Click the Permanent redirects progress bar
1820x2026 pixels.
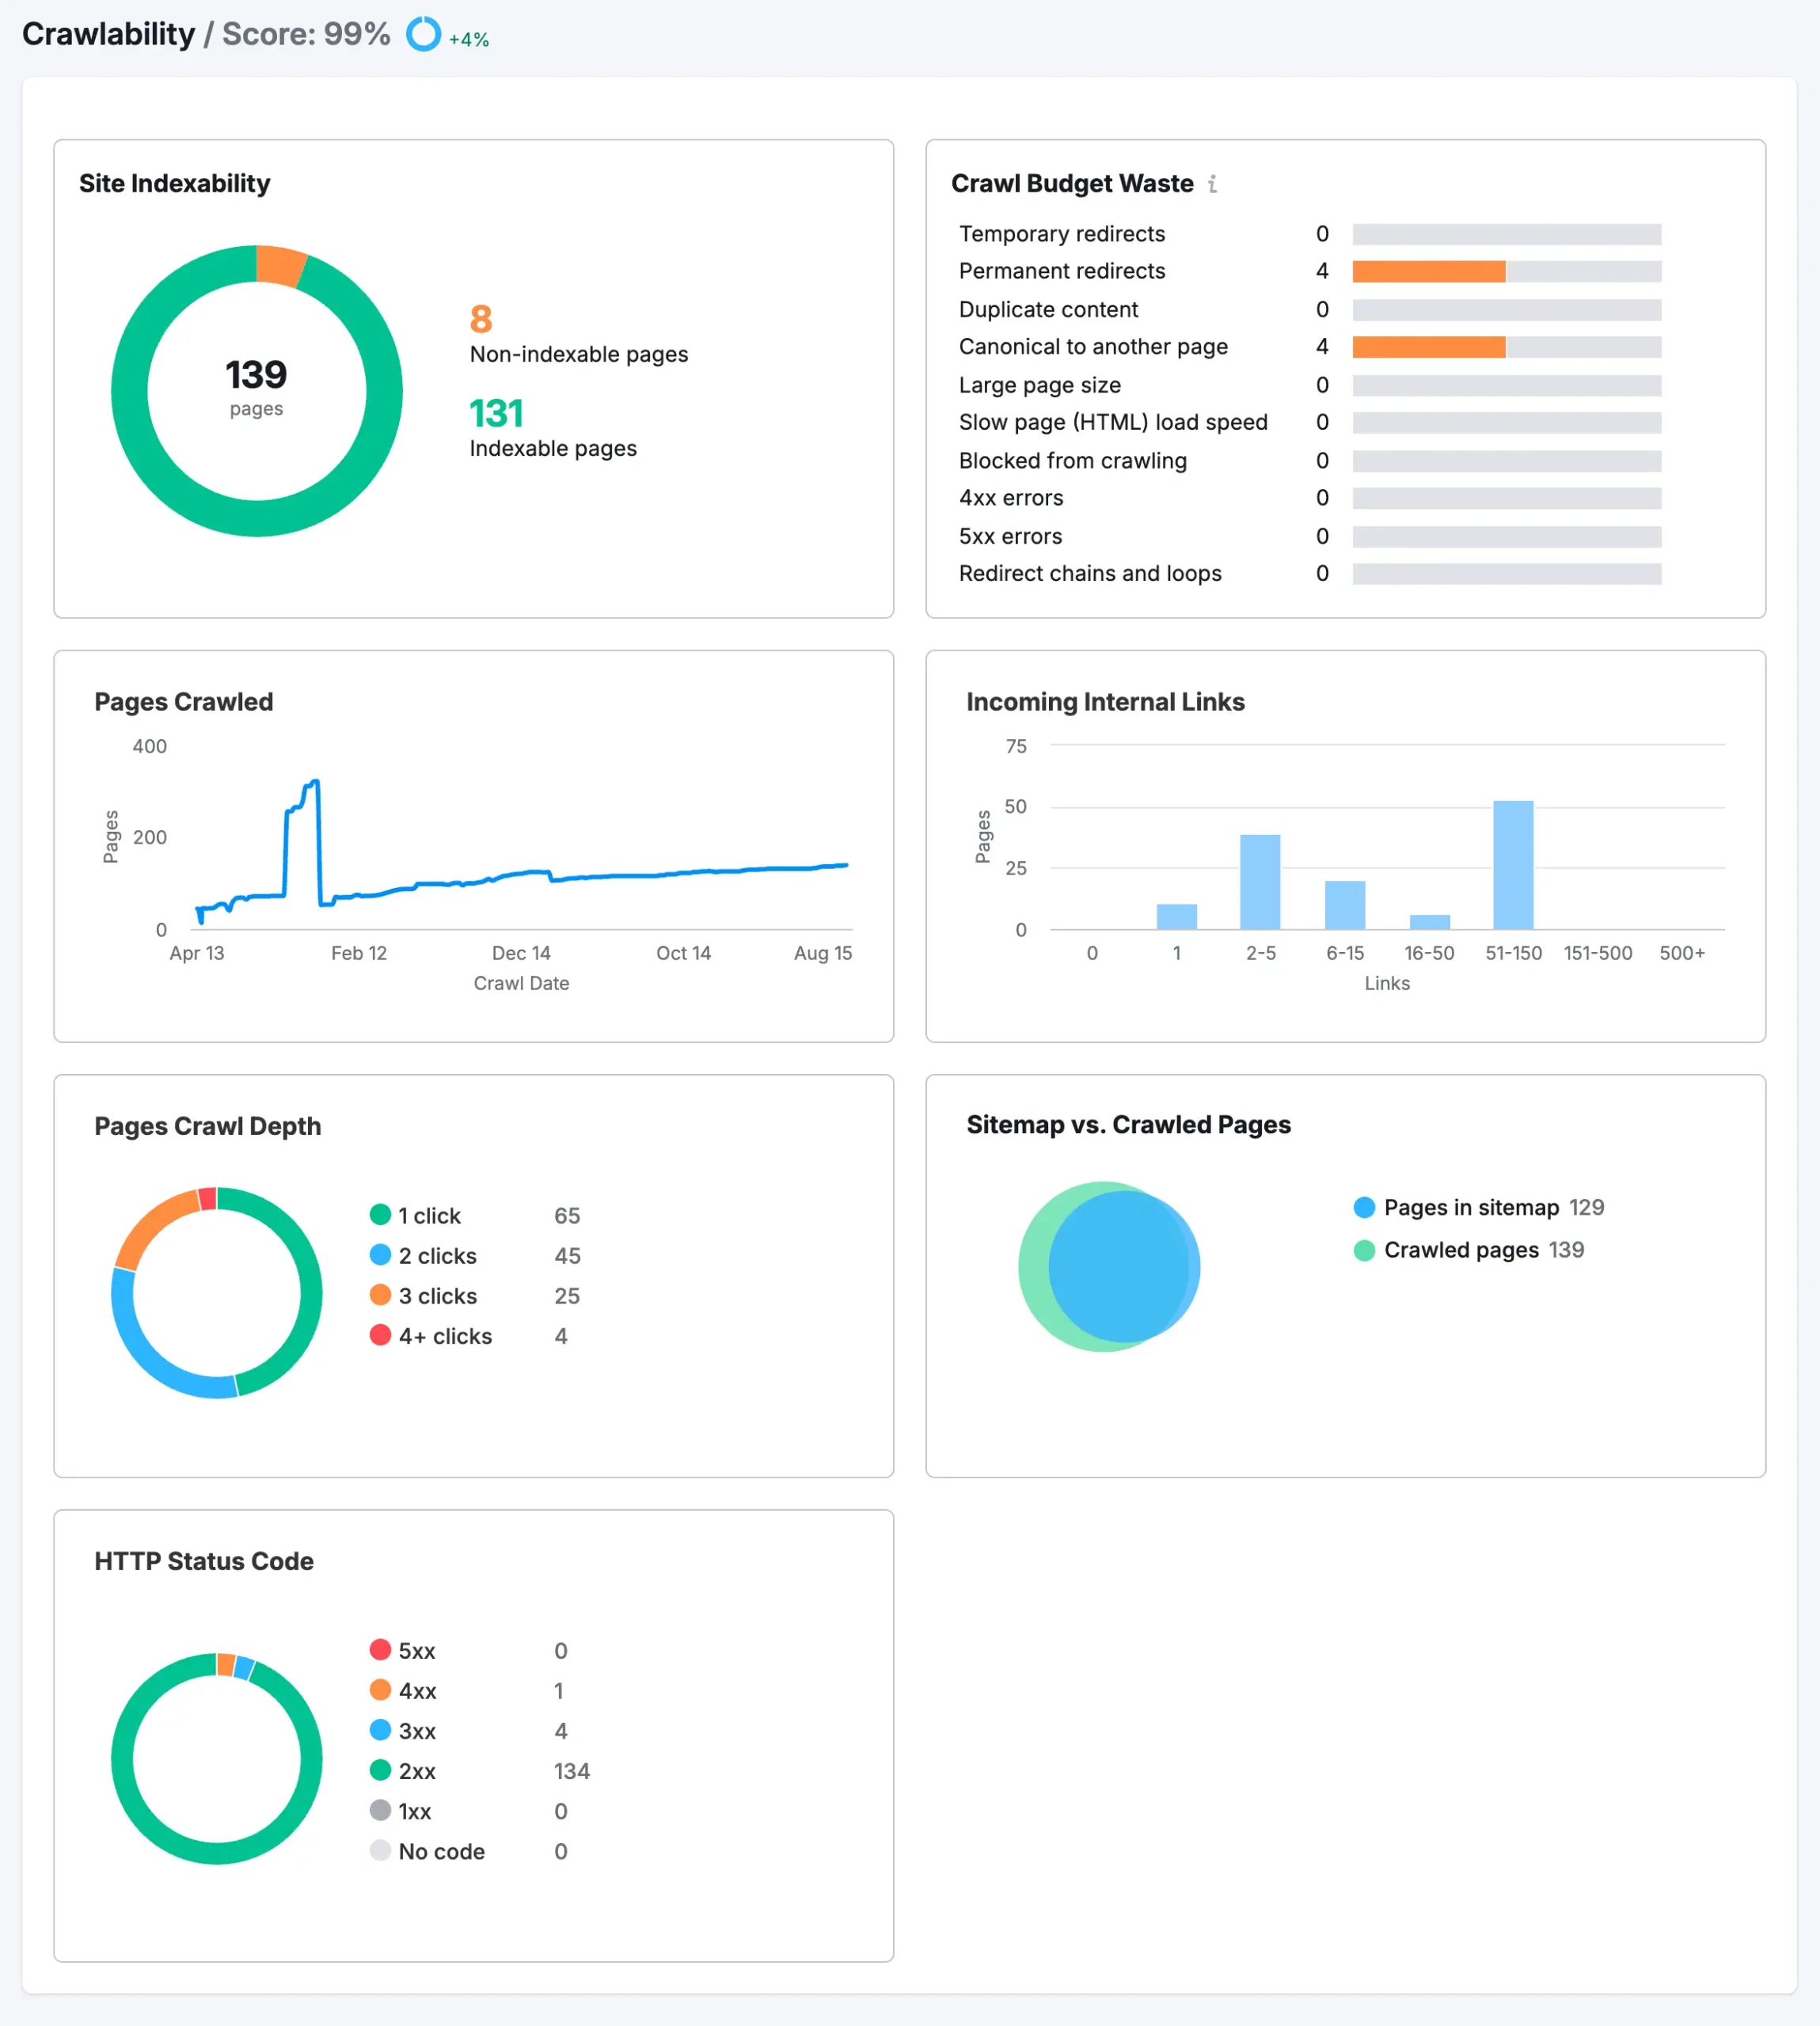tap(1428, 270)
